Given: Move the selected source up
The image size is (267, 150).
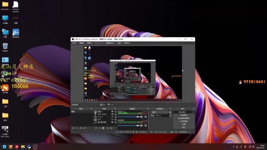Looking at the screenshot, I should [x=107, y=128].
